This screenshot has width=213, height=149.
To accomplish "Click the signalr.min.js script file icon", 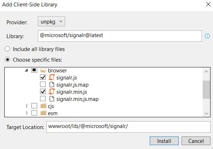I will click(51, 92).
